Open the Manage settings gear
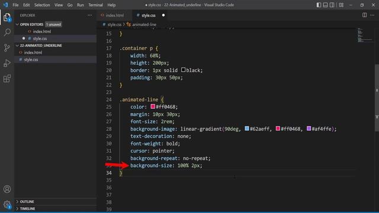Image resolution: width=379 pixels, height=213 pixels. coord(7,205)
